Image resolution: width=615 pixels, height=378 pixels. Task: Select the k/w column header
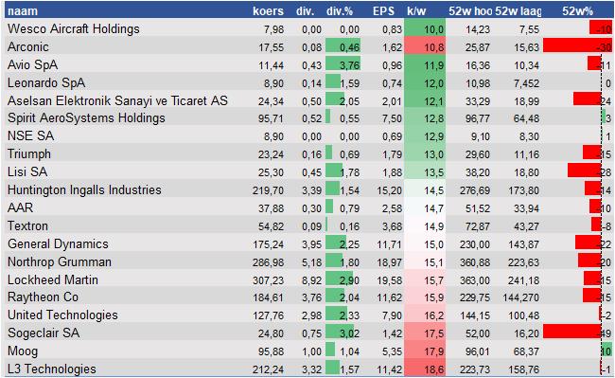416,10
